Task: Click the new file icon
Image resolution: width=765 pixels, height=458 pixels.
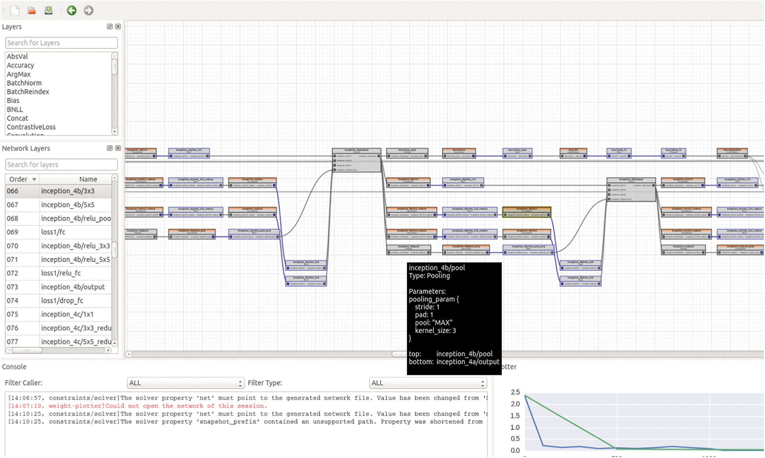Action: [15, 11]
